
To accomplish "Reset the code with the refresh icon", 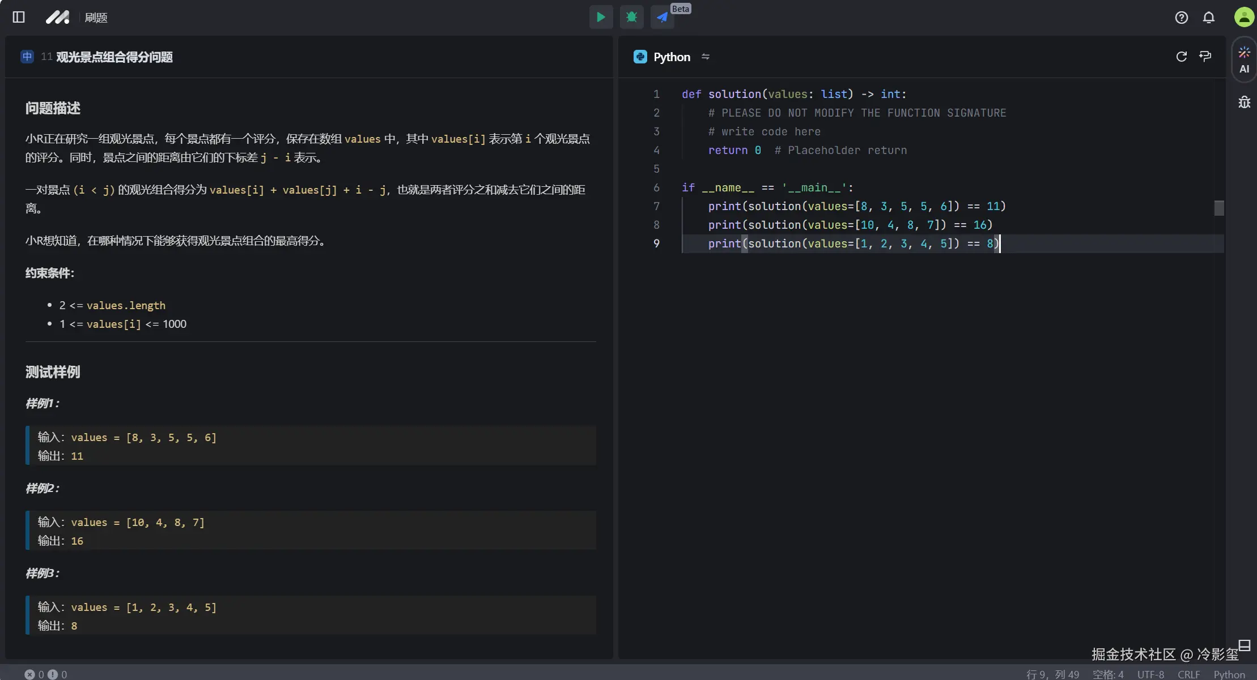I will [1181, 57].
